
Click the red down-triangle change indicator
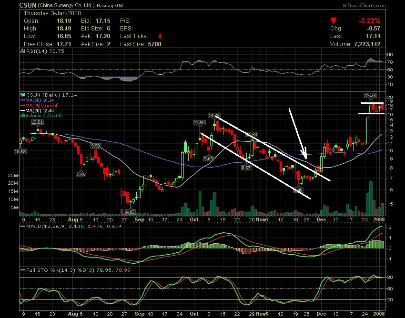pyautogui.click(x=334, y=20)
